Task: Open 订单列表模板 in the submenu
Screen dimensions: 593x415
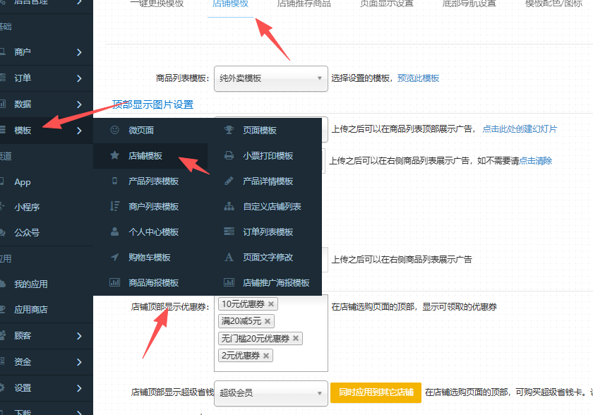Action: (268, 231)
